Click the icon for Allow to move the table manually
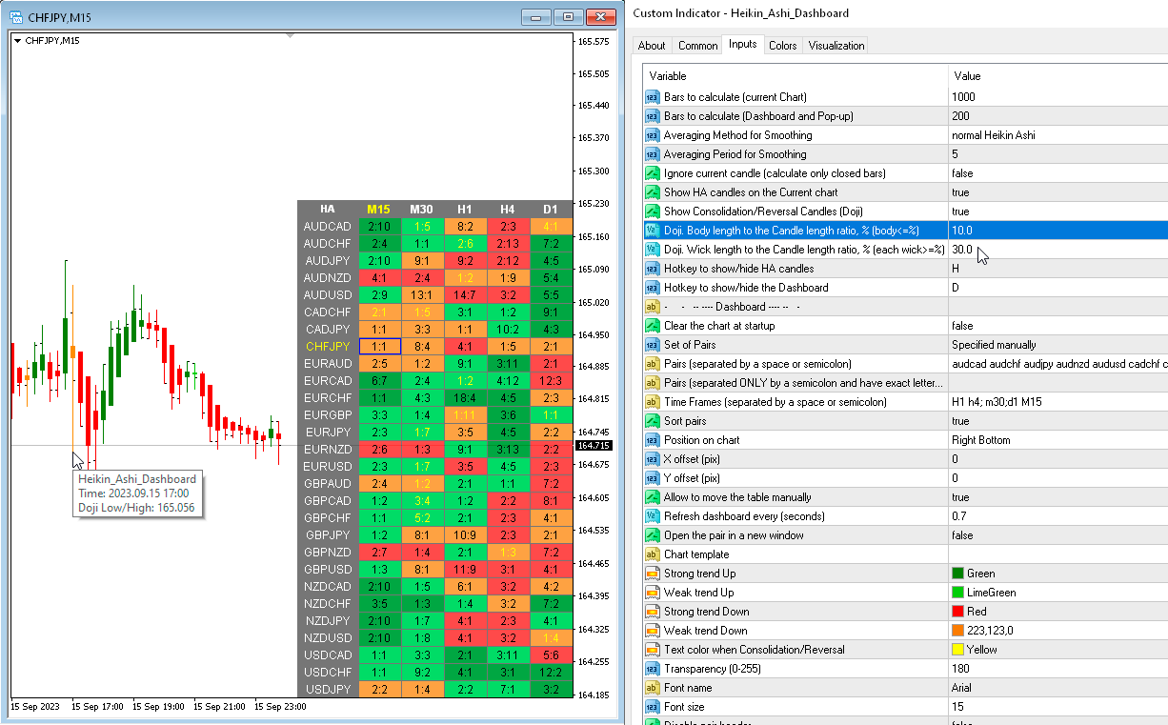Image resolution: width=1168 pixels, height=725 pixels. pos(653,497)
